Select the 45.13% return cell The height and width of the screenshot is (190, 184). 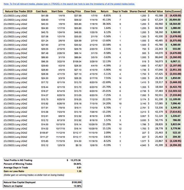(107, 20)
